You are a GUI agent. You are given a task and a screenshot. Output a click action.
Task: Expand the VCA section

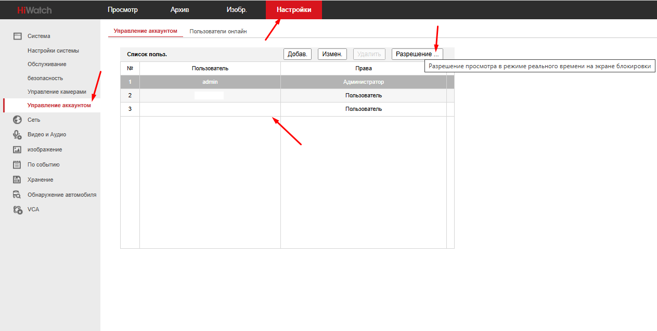(33, 209)
